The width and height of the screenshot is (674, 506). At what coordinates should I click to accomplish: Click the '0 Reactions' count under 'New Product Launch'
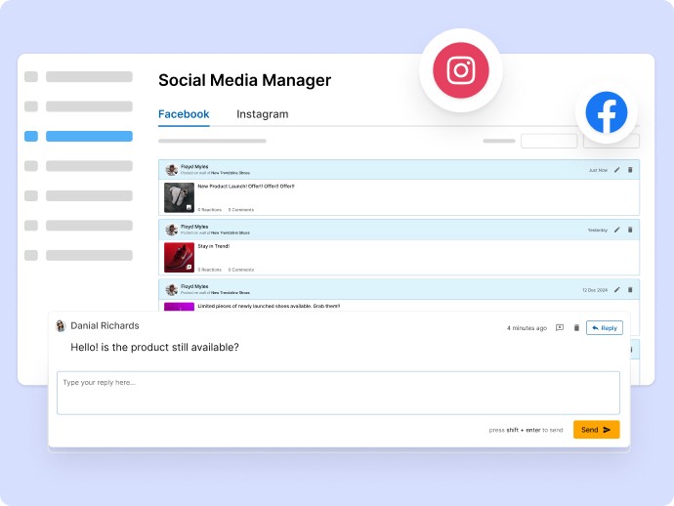tap(209, 210)
